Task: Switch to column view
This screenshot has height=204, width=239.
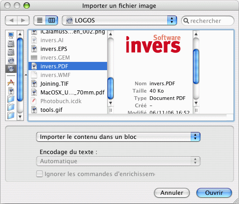Action: pos(51,20)
